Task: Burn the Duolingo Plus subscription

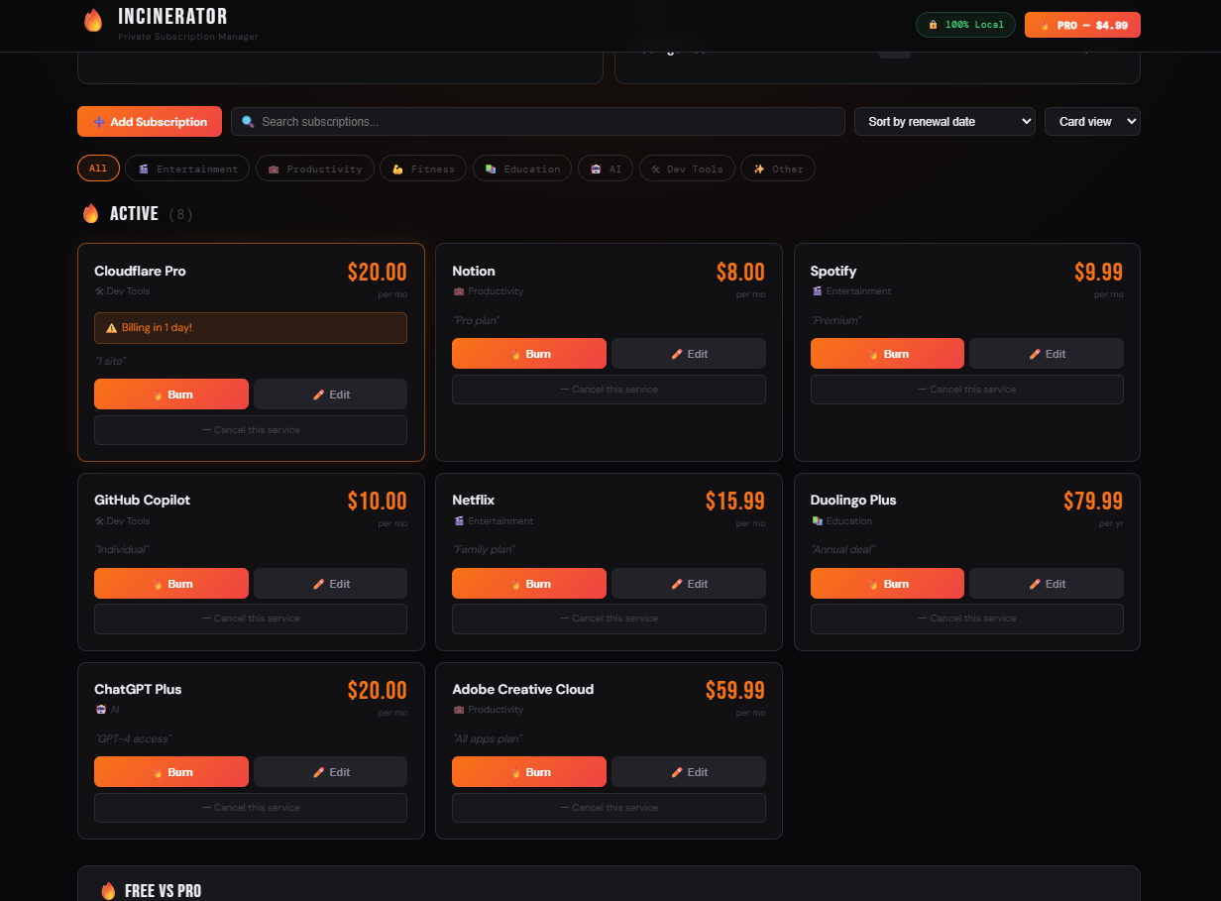Action: (887, 584)
